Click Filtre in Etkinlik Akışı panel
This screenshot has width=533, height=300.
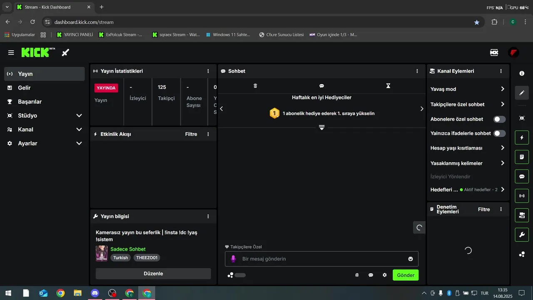pos(191,134)
